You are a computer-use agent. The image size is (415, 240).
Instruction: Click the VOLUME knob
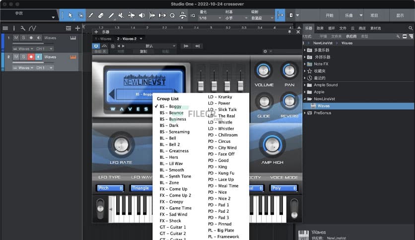264,71
